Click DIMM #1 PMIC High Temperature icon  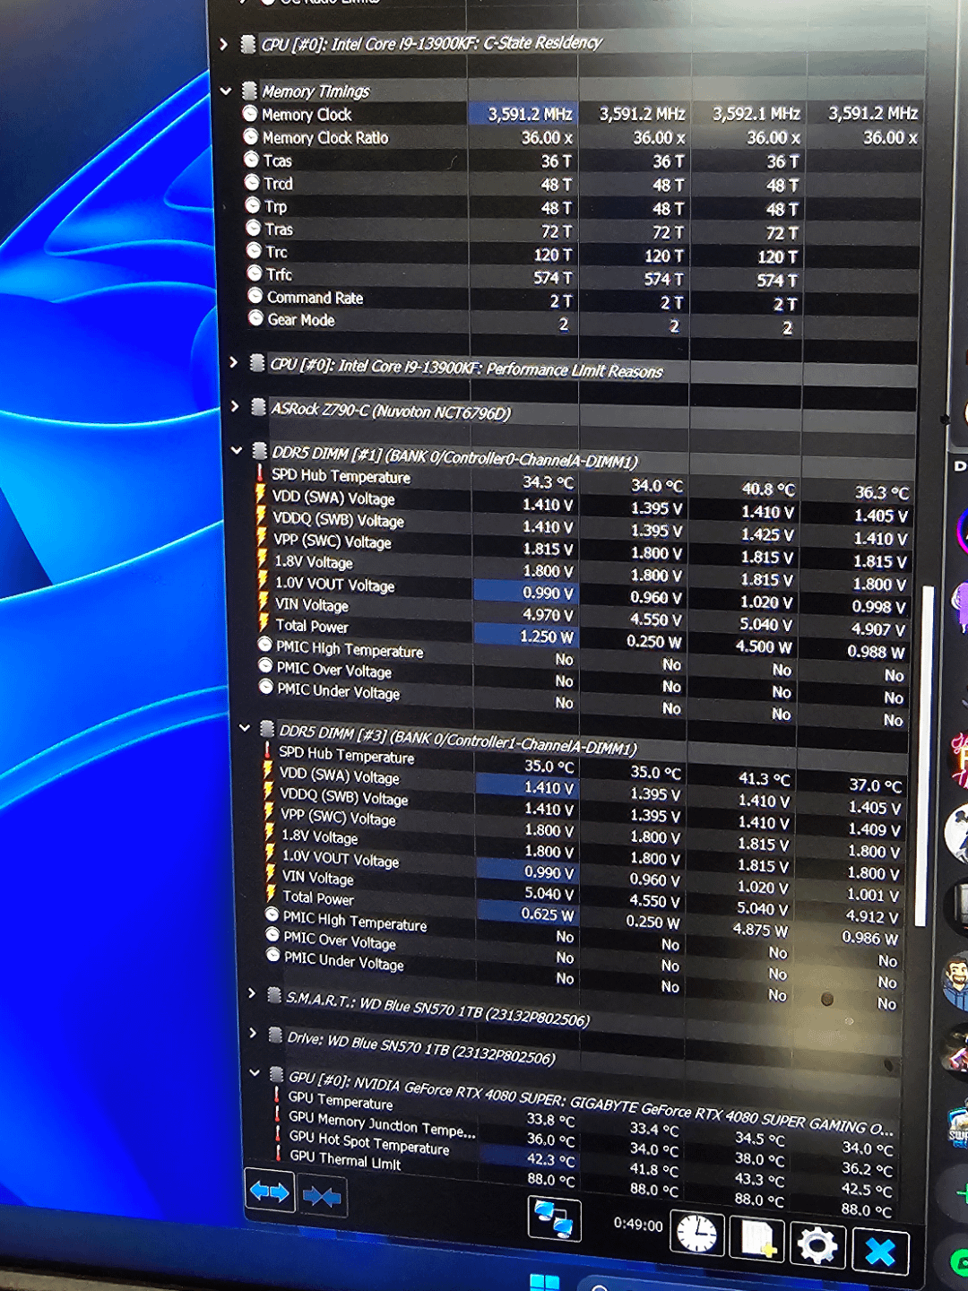tap(265, 645)
